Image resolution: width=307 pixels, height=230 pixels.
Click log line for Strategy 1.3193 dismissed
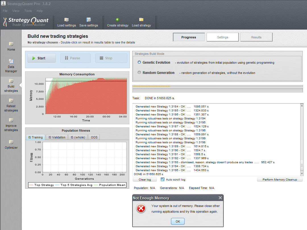205,162
